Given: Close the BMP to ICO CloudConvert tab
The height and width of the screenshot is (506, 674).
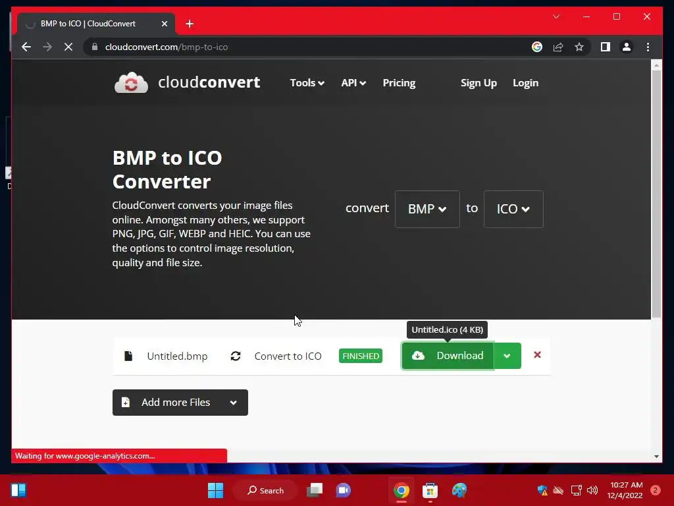Looking at the screenshot, I should point(164,24).
